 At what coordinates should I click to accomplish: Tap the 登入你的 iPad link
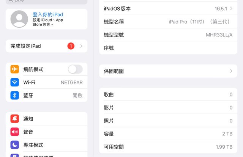click(x=48, y=15)
